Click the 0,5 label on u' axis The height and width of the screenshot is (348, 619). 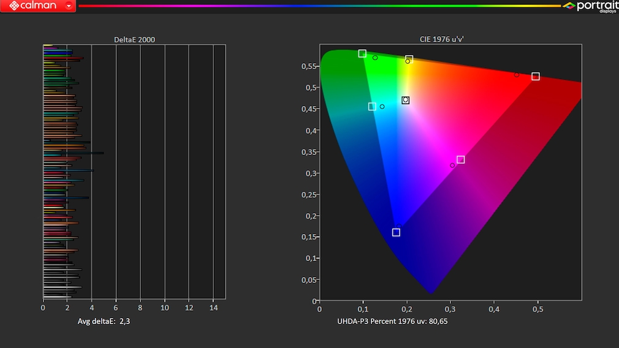point(537,309)
